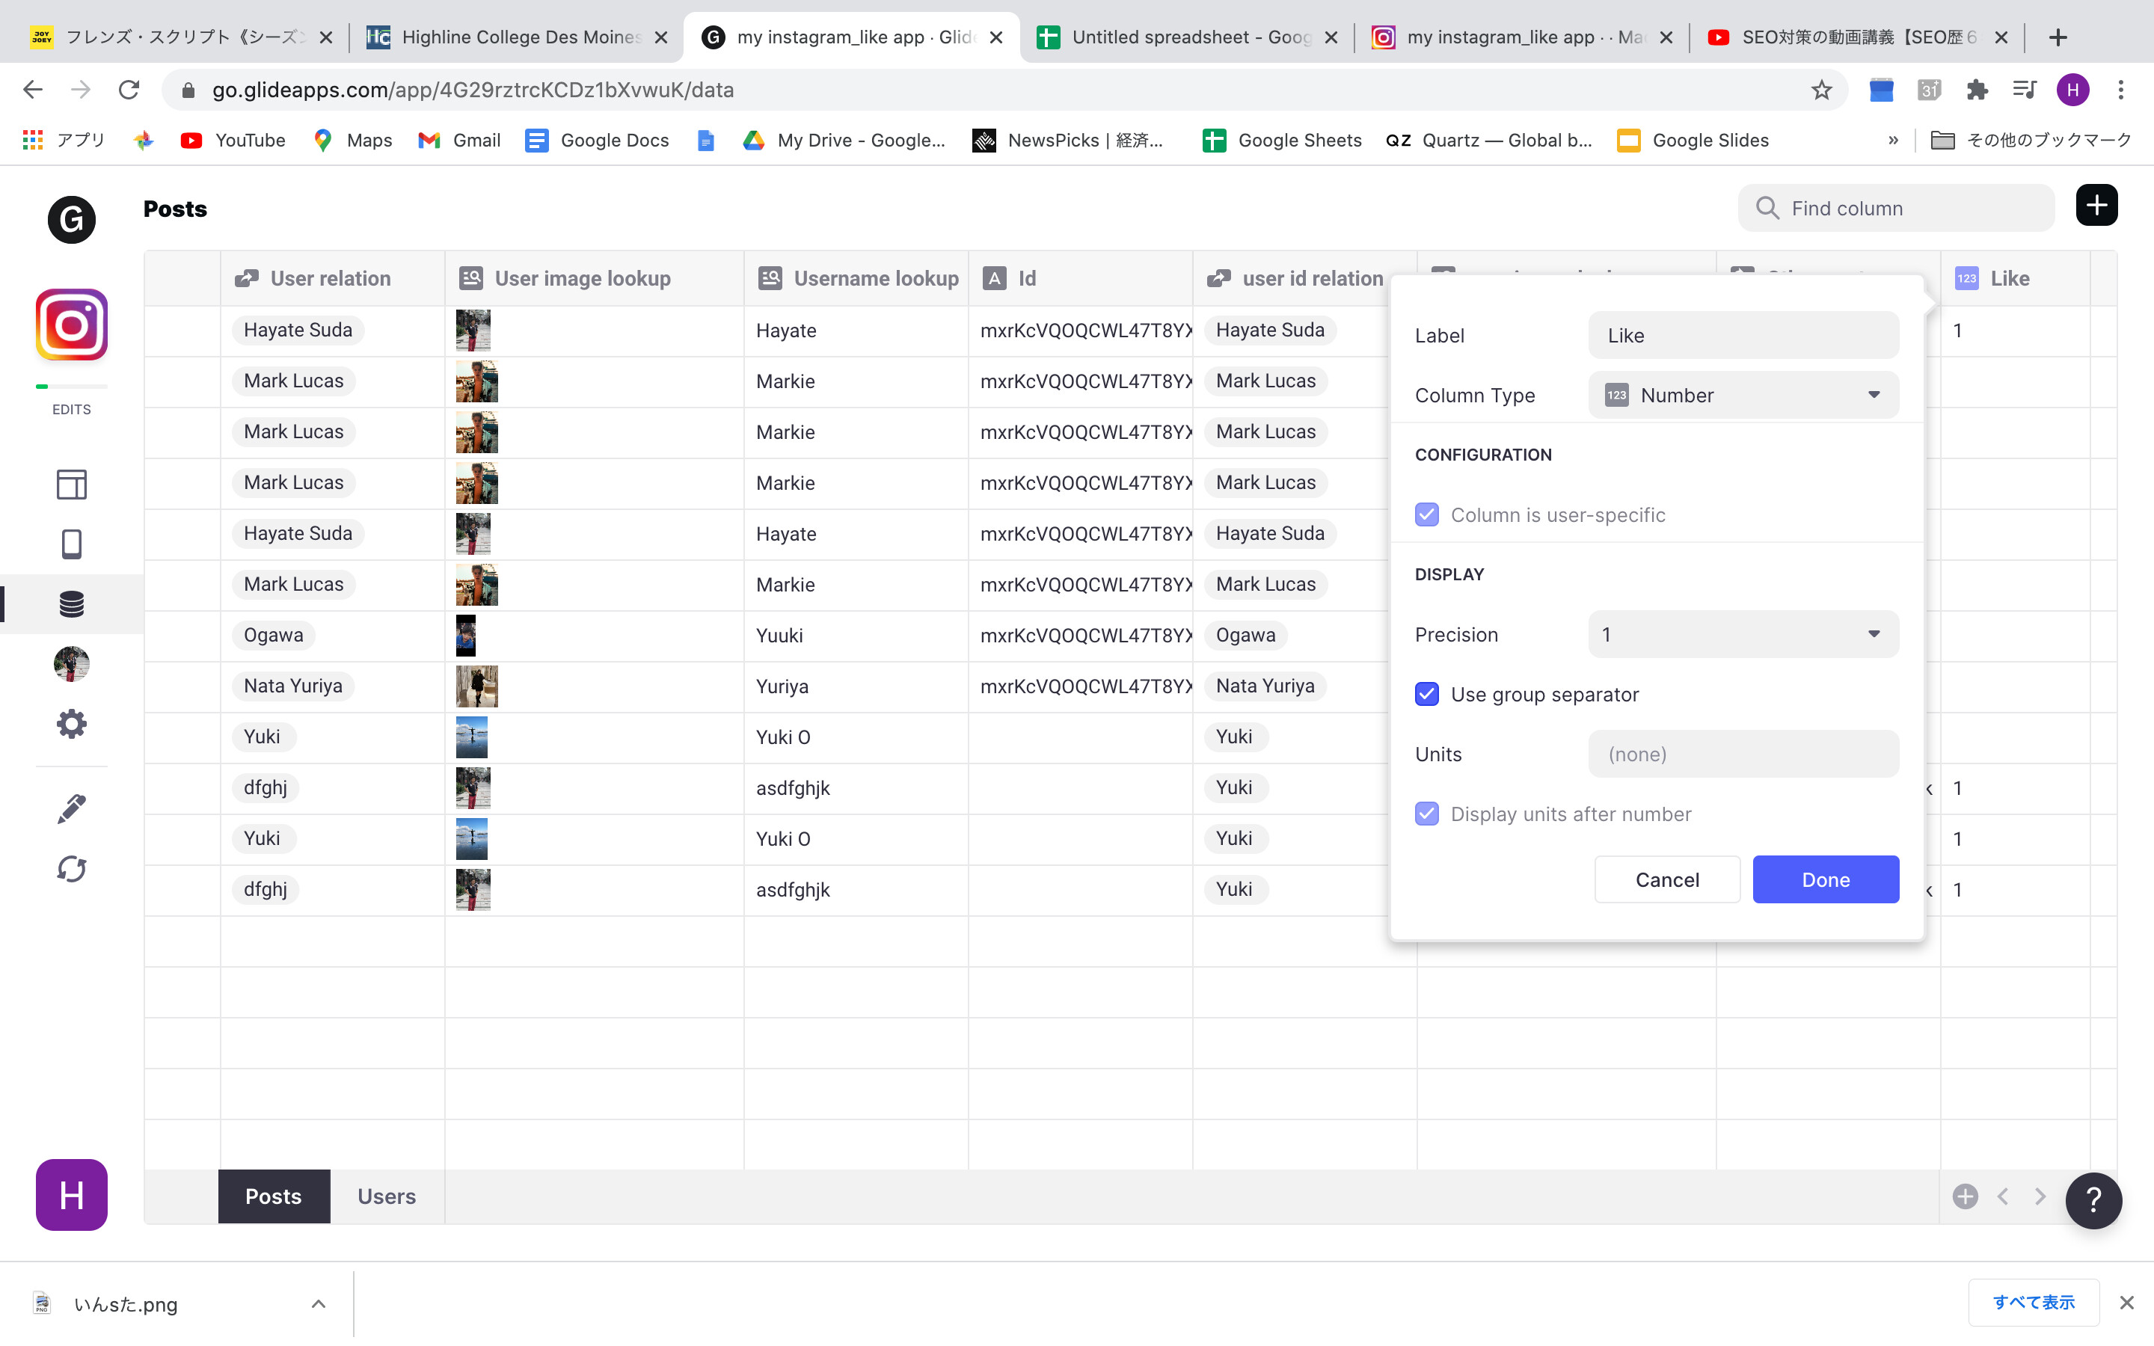
Task: Click the phone preview icon in sidebar
Action: click(x=71, y=544)
